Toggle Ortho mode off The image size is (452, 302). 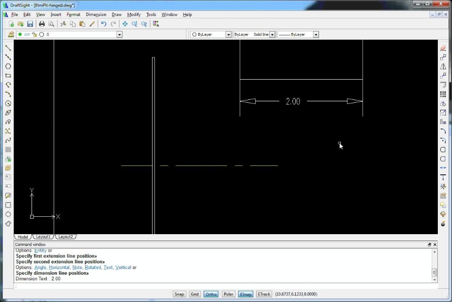click(x=211, y=294)
